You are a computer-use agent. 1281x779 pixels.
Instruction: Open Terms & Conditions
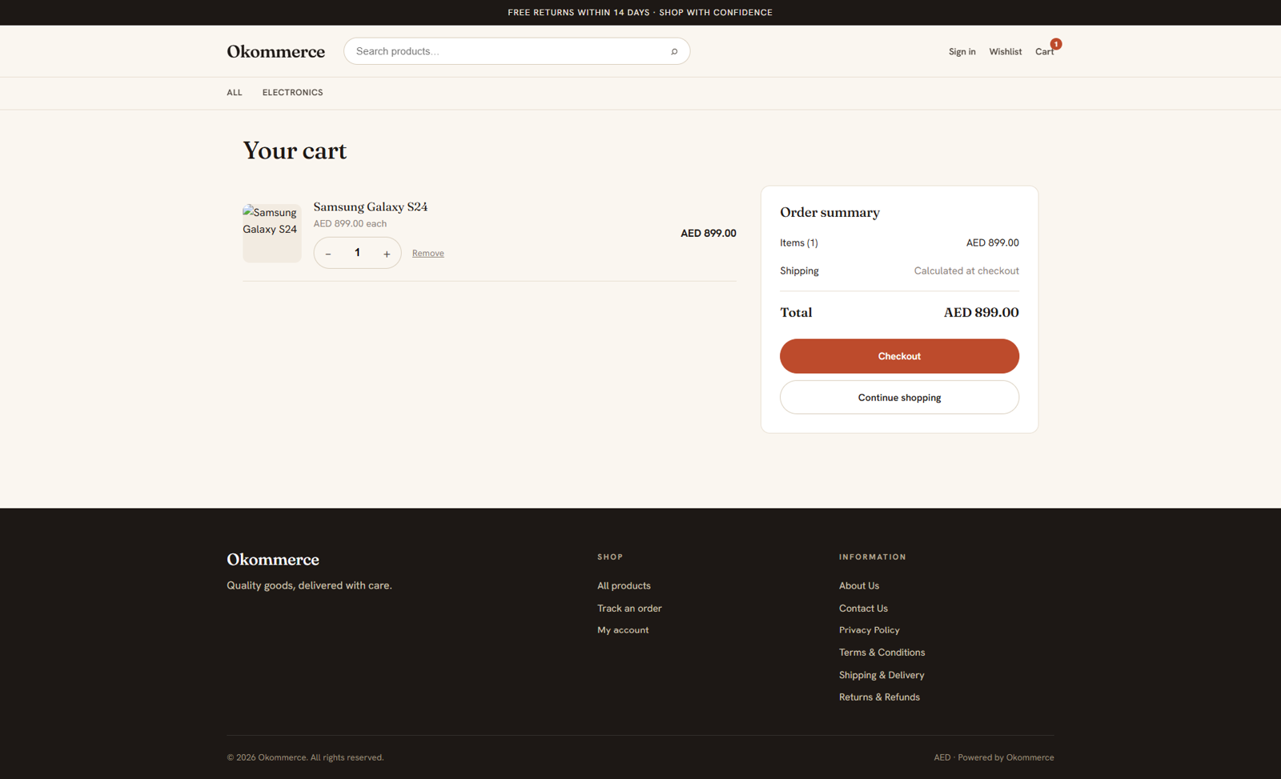(x=881, y=653)
